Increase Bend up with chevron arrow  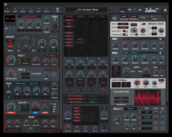click(150, 28)
